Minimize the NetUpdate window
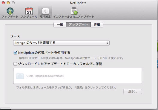 tap(8, 3)
